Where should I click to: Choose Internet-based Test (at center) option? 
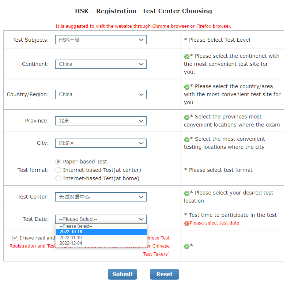pos(58,170)
